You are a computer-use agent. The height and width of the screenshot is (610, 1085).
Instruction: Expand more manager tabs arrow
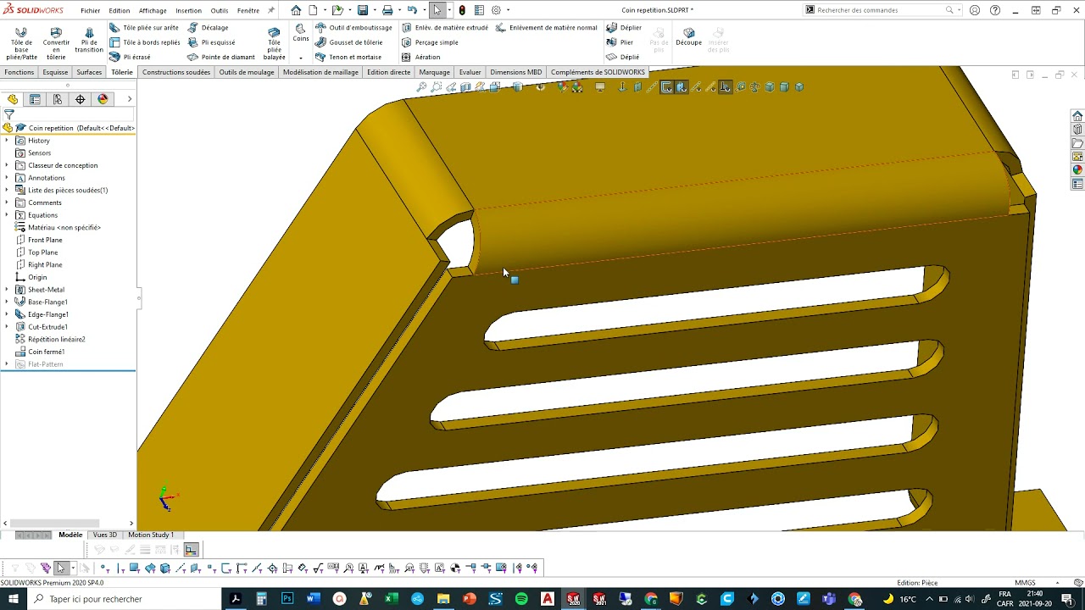click(129, 99)
